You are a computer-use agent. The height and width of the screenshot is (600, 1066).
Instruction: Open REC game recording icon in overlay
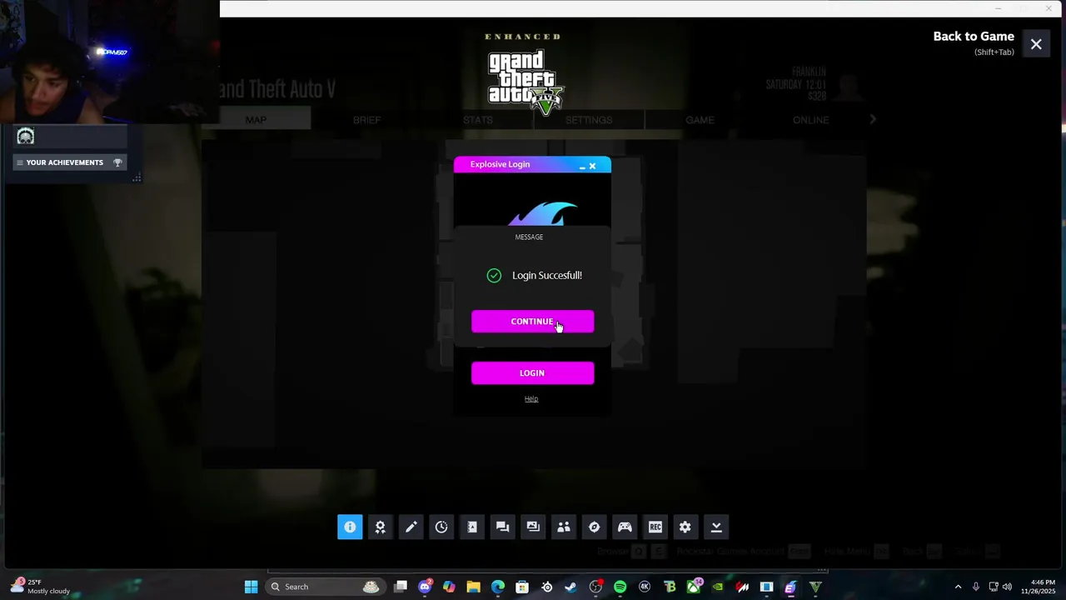coord(655,527)
